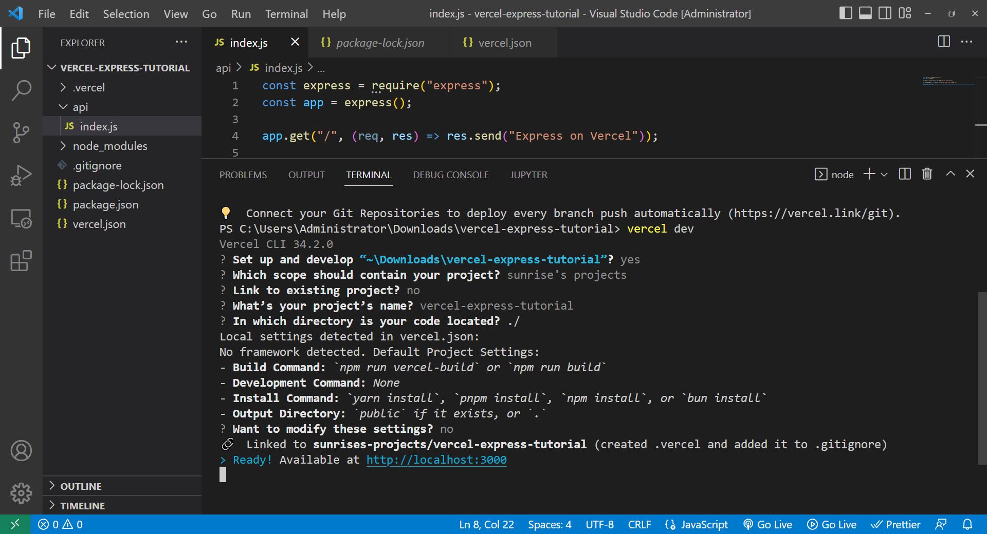Toggle panel visibility in title bar
The width and height of the screenshot is (987, 534).
pos(865,13)
